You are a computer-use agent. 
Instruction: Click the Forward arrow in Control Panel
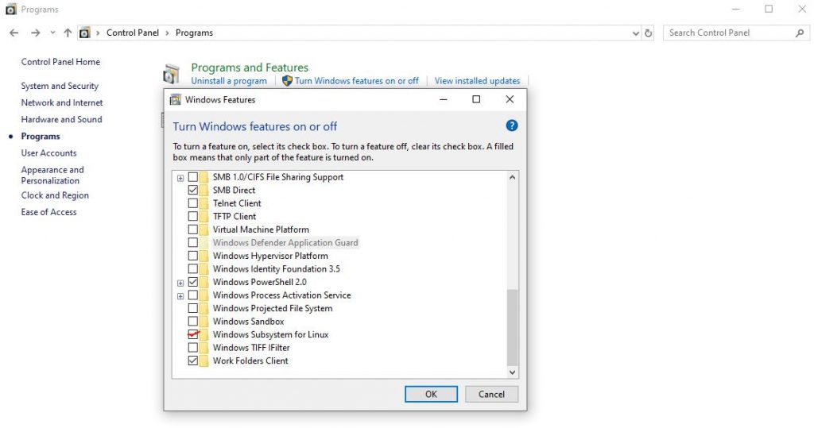click(x=35, y=33)
